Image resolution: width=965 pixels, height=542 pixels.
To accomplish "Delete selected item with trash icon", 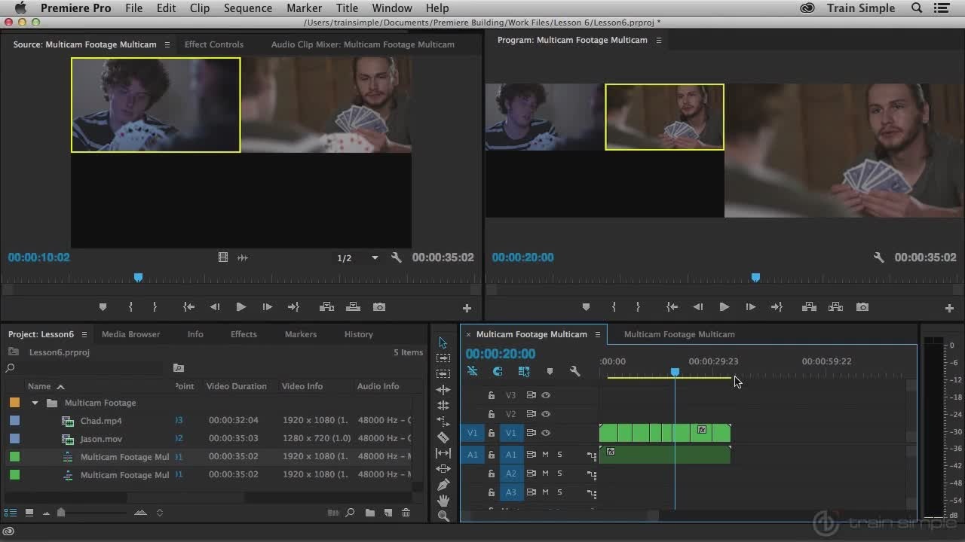I will pos(406,513).
